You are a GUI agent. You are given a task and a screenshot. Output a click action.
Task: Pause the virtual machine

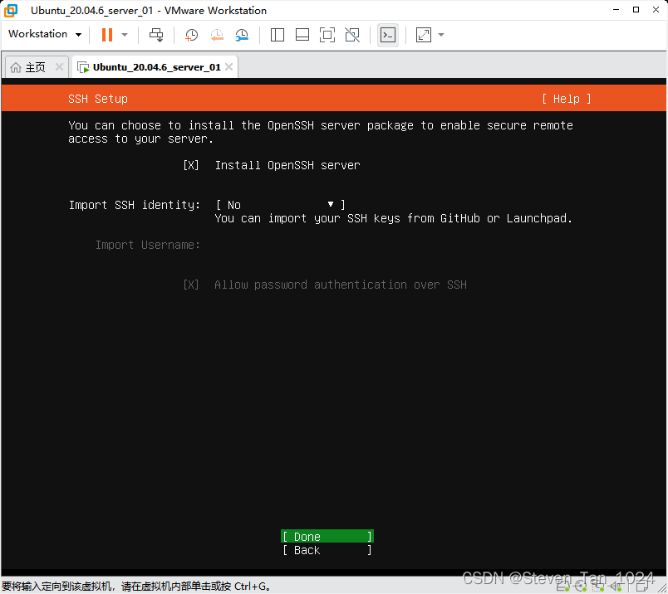(x=107, y=35)
